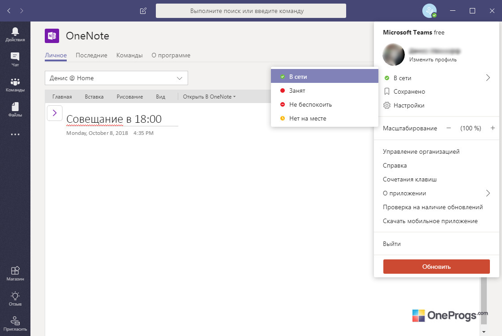This screenshot has height=336, width=502.
Task: Switch to the Последние tab
Action: point(91,55)
